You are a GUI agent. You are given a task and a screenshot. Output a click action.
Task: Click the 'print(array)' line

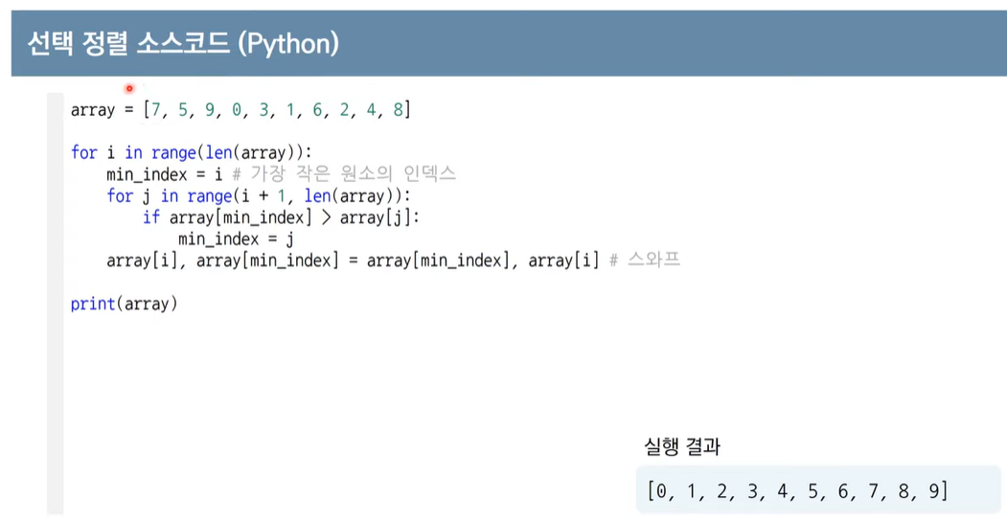[x=124, y=304]
